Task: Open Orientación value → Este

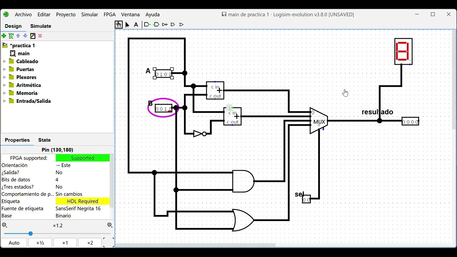Action: pos(82,165)
